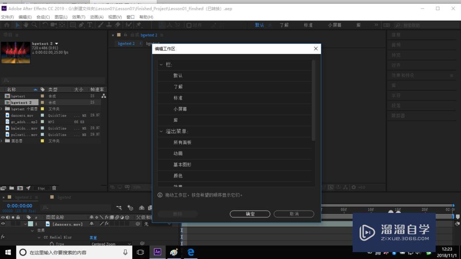Select the Puppet Pin tool

tap(138, 25)
